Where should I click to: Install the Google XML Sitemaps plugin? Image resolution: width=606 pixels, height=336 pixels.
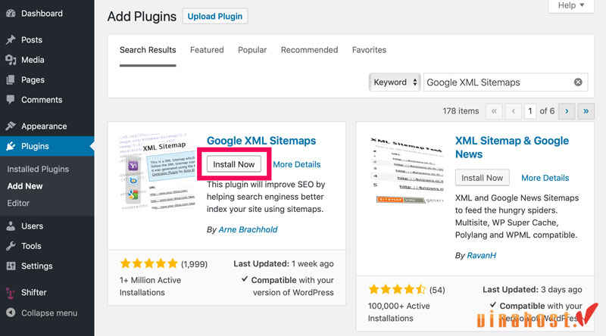pyautogui.click(x=234, y=164)
